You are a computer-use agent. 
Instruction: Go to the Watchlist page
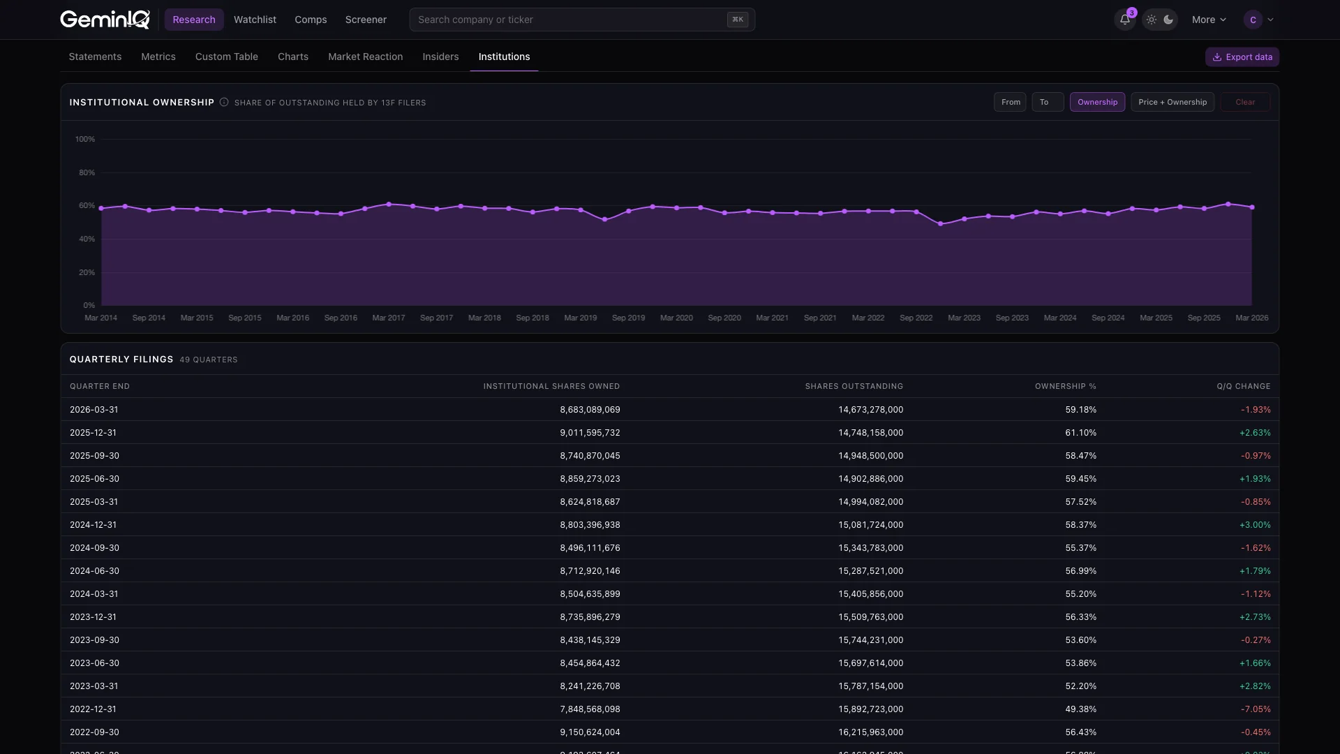(x=255, y=20)
